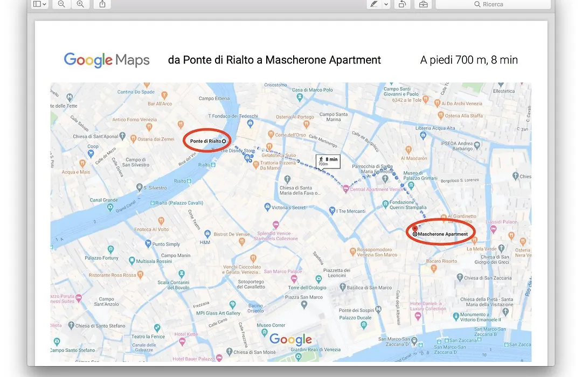This screenshot has height=377, width=582.
Task: Click the 'Bacaro Risorto' label
Action: (442, 261)
